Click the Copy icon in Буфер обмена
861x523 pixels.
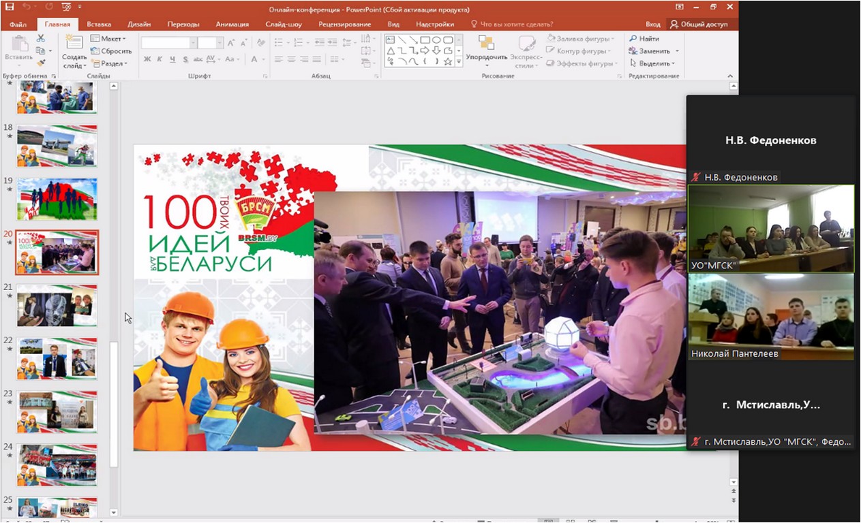click(x=41, y=50)
